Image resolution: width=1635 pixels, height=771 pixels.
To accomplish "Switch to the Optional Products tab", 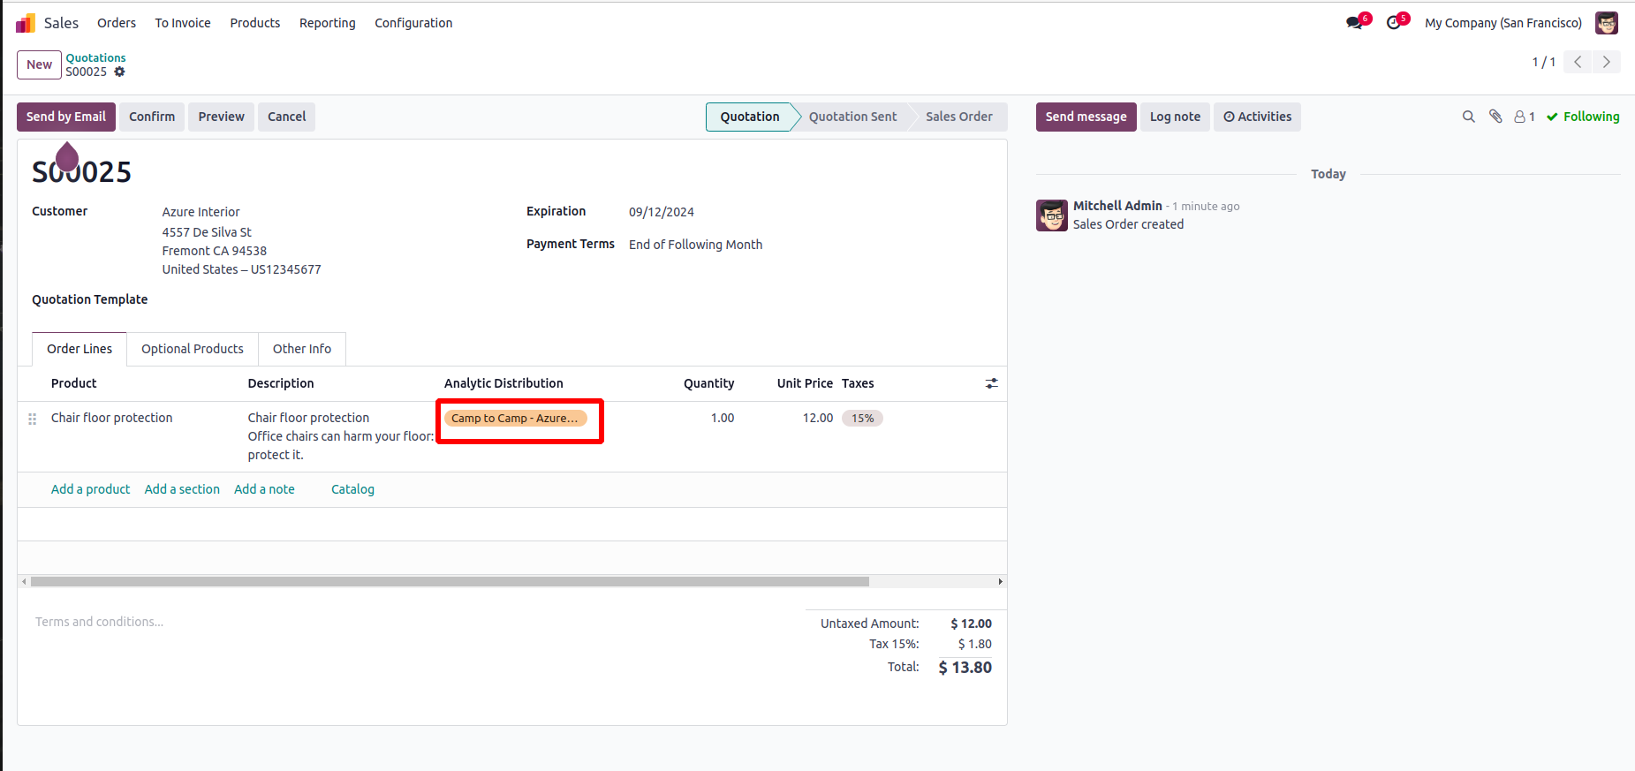I will [193, 349].
